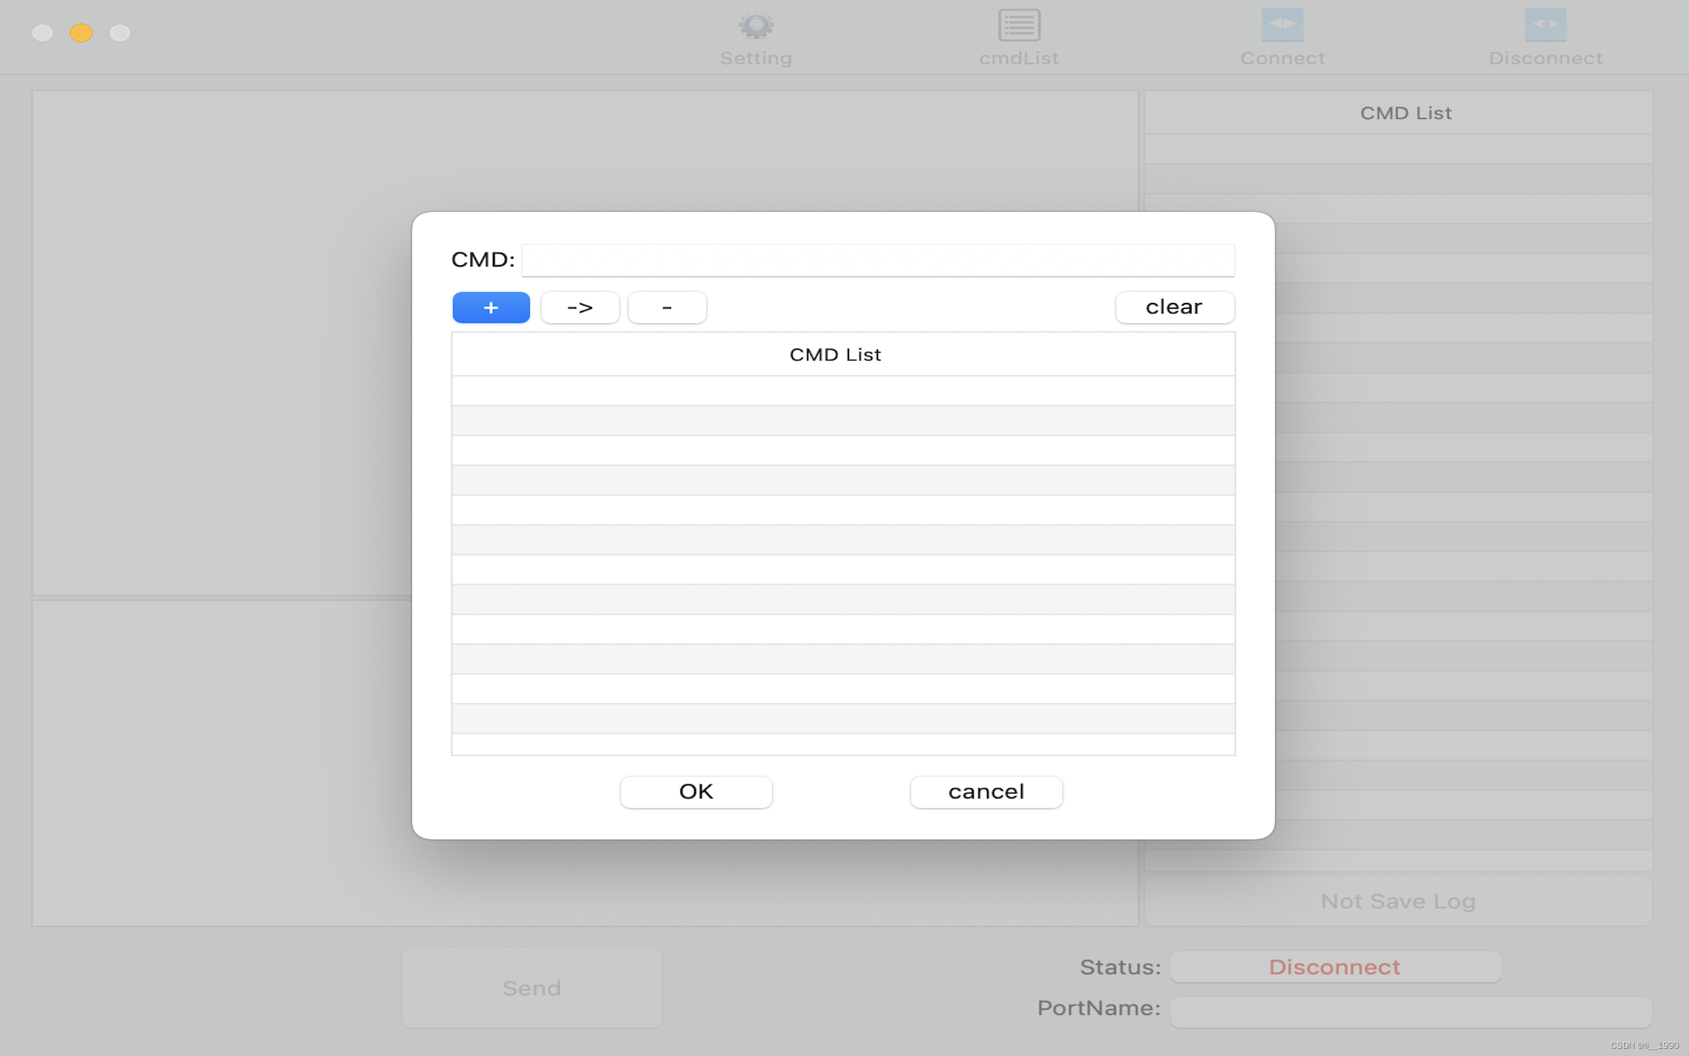
Task: Click OK to confirm command list
Action: tap(695, 791)
